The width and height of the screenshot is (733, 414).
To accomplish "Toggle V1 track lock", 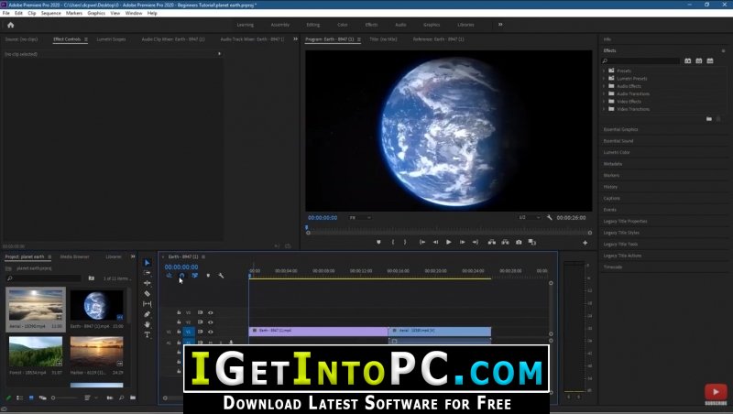I will 179,332.
